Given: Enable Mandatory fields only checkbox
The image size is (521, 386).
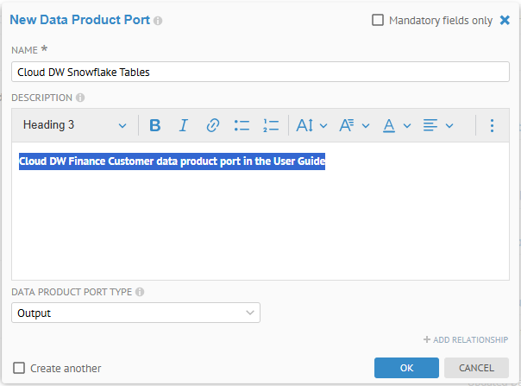Looking at the screenshot, I should coord(378,20).
